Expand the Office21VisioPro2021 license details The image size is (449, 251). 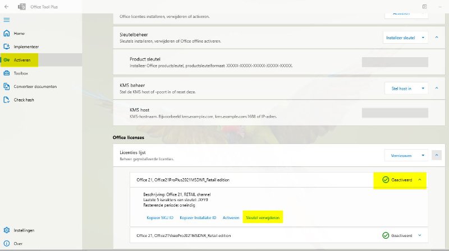click(x=420, y=235)
